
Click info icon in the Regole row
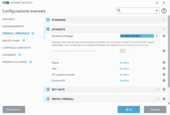[164, 63]
